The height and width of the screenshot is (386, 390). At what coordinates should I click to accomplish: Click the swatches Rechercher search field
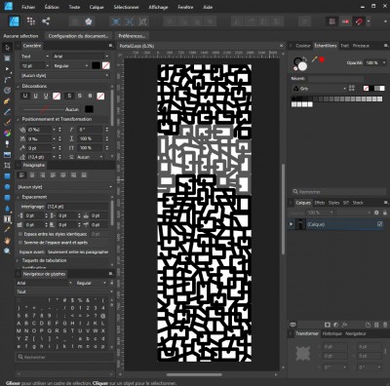click(338, 192)
